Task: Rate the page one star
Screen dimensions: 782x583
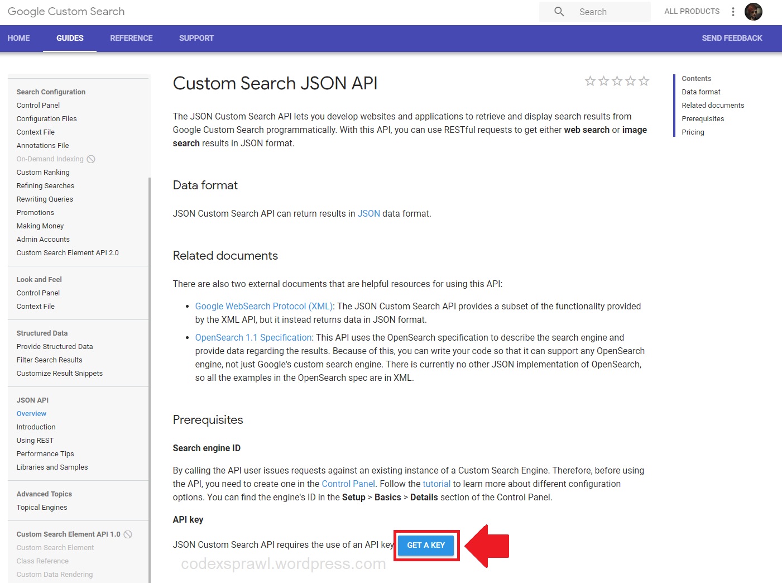Action: coord(590,81)
